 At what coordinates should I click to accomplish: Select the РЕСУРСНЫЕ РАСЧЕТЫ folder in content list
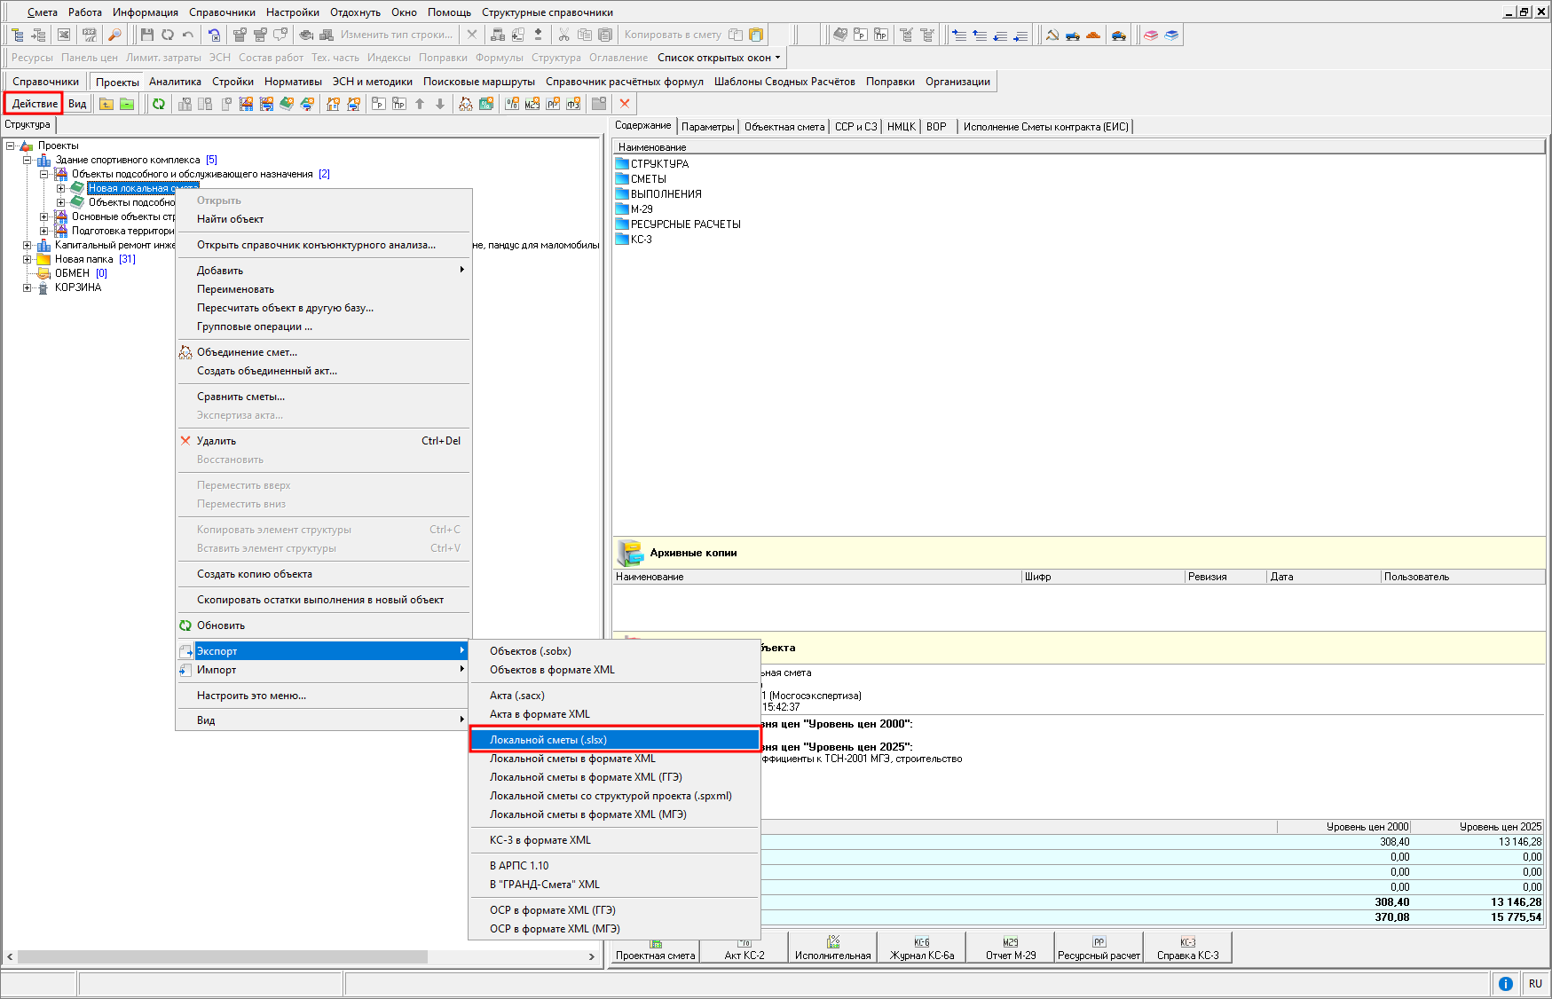[x=678, y=224]
